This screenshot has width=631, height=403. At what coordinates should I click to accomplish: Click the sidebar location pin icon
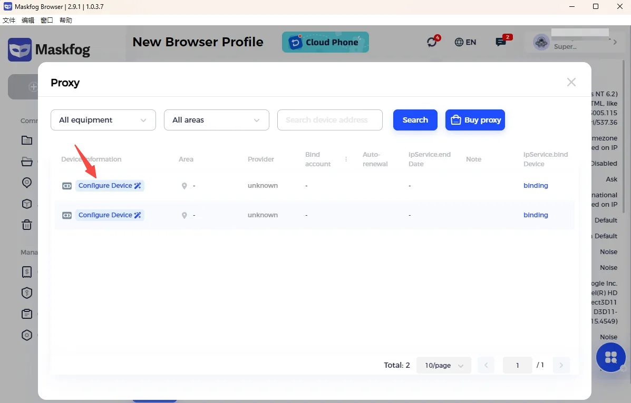[27, 183]
